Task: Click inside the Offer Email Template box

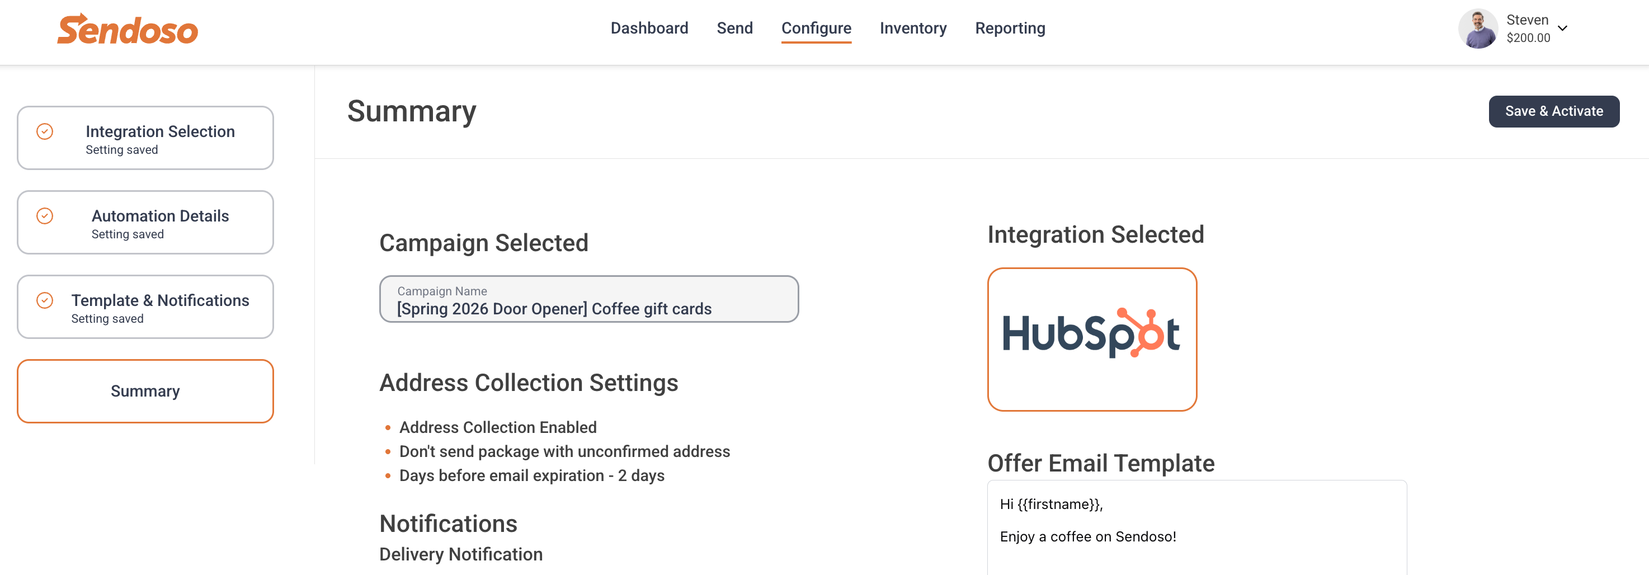Action: (1197, 527)
